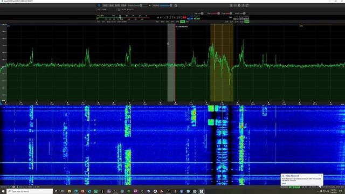Click the green indicator in bottom status bar

[x=295, y=187]
